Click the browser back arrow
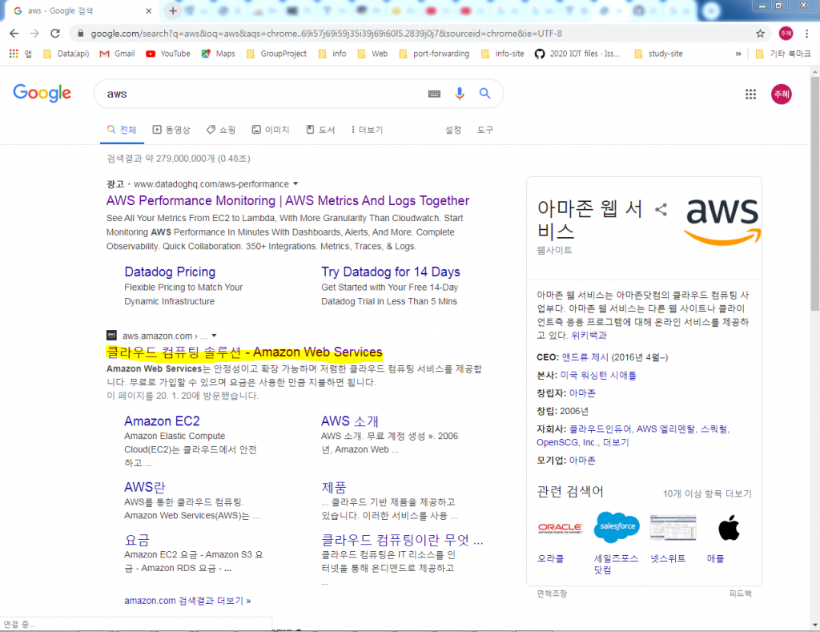Image resolution: width=820 pixels, height=632 pixels. [x=14, y=34]
